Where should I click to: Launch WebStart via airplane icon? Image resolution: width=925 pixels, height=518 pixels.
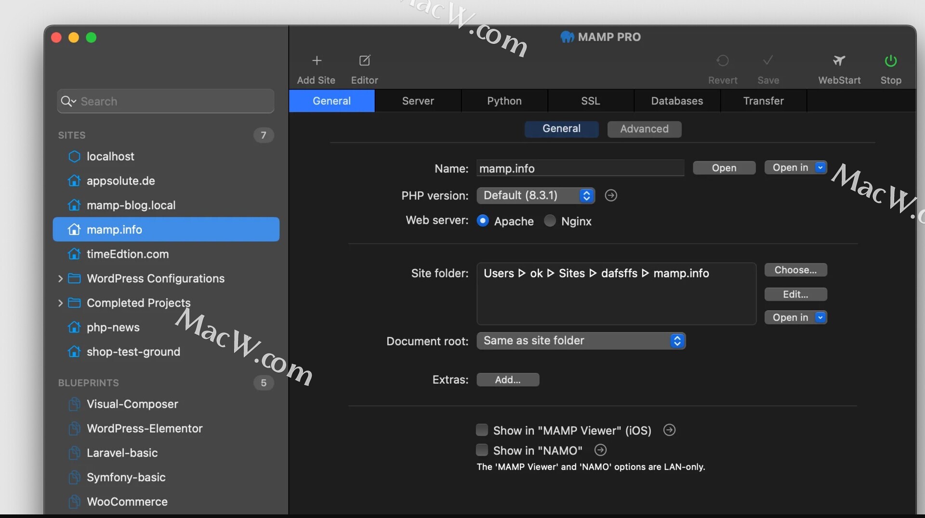point(839,61)
